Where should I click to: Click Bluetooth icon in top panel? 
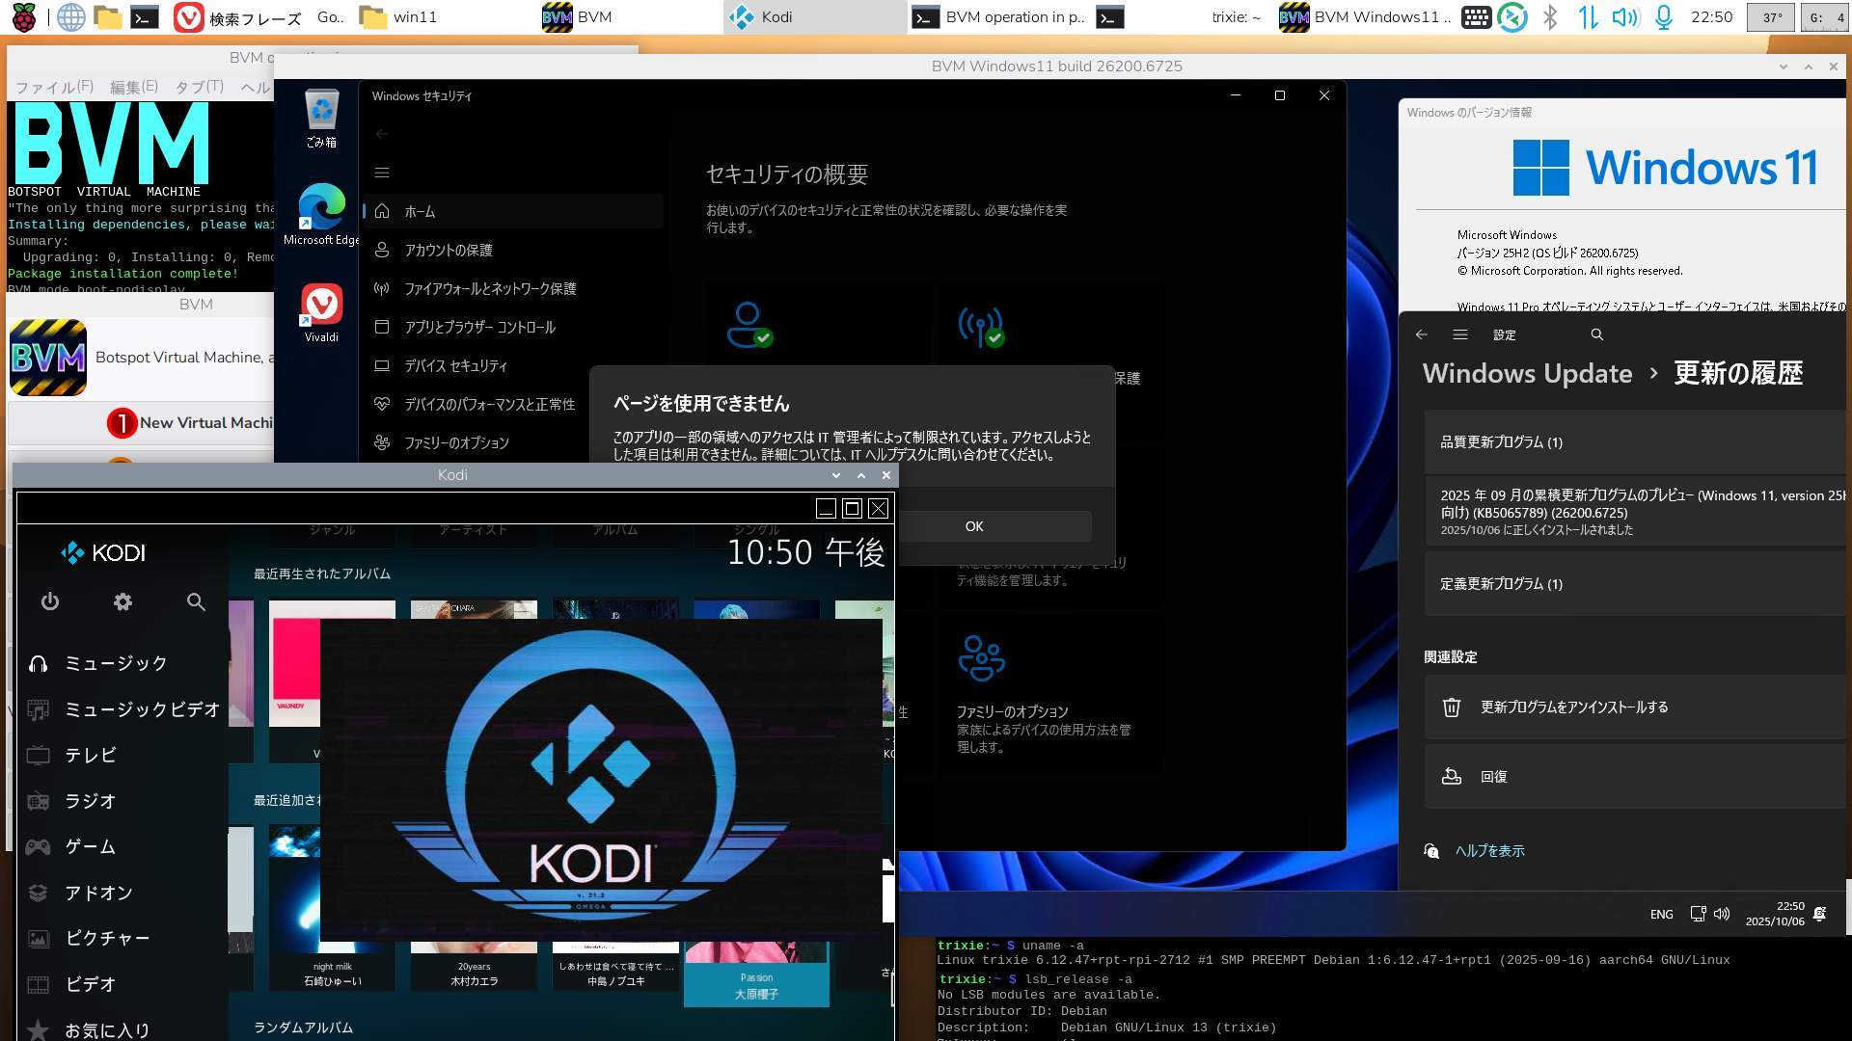click(1550, 17)
